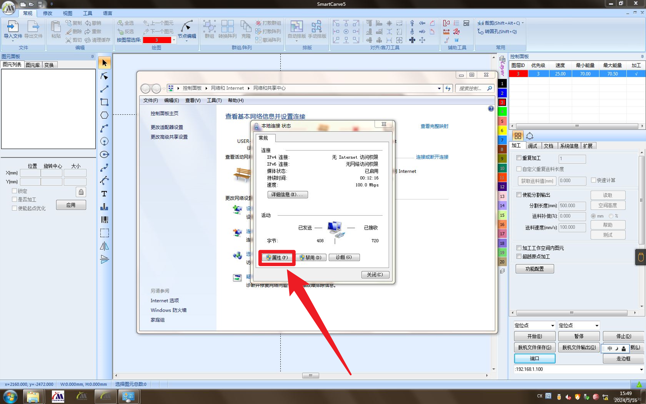Screen dimensions: 646x404
Task: Select the rectangle drawing tool
Action: coord(104,102)
